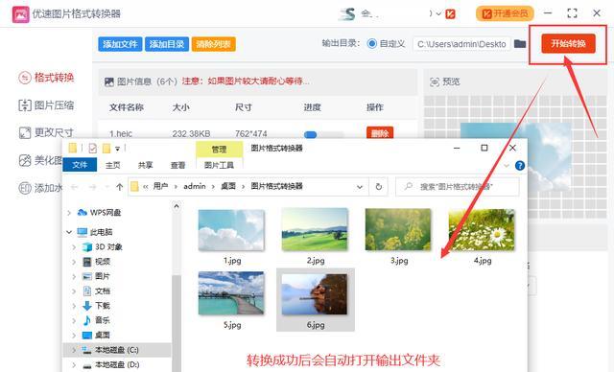This screenshot has height=372, width=614.
Task: Click the output directory path field
Action: click(x=461, y=44)
